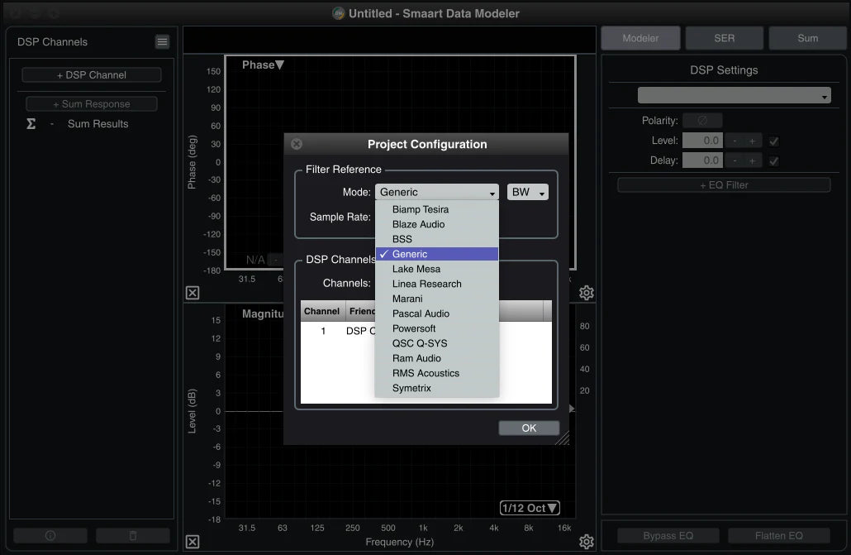This screenshot has width=851, height=555.
Task: Close the Phase plot with X icon
Action: coord(193,293)
